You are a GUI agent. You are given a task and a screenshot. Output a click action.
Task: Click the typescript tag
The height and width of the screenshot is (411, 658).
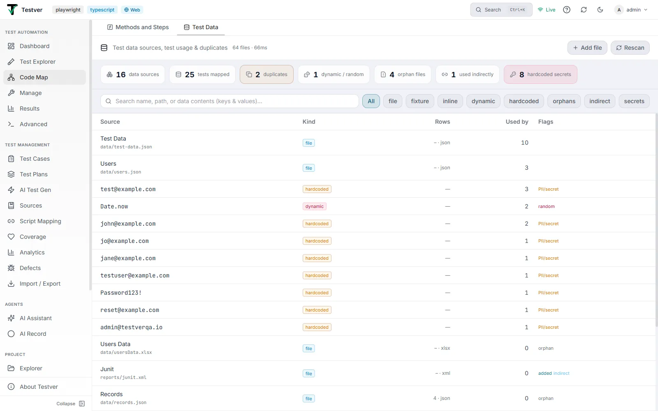tap(102, 10)
